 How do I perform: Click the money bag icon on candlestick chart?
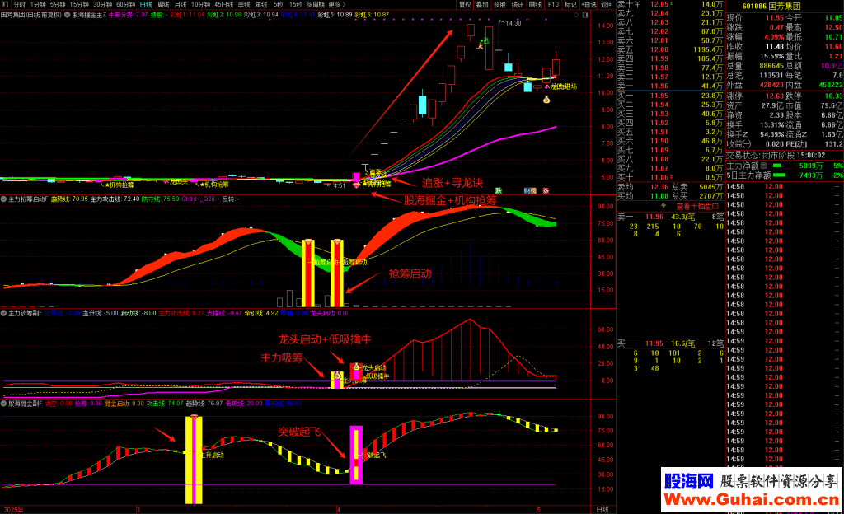[x=546, y=100]
